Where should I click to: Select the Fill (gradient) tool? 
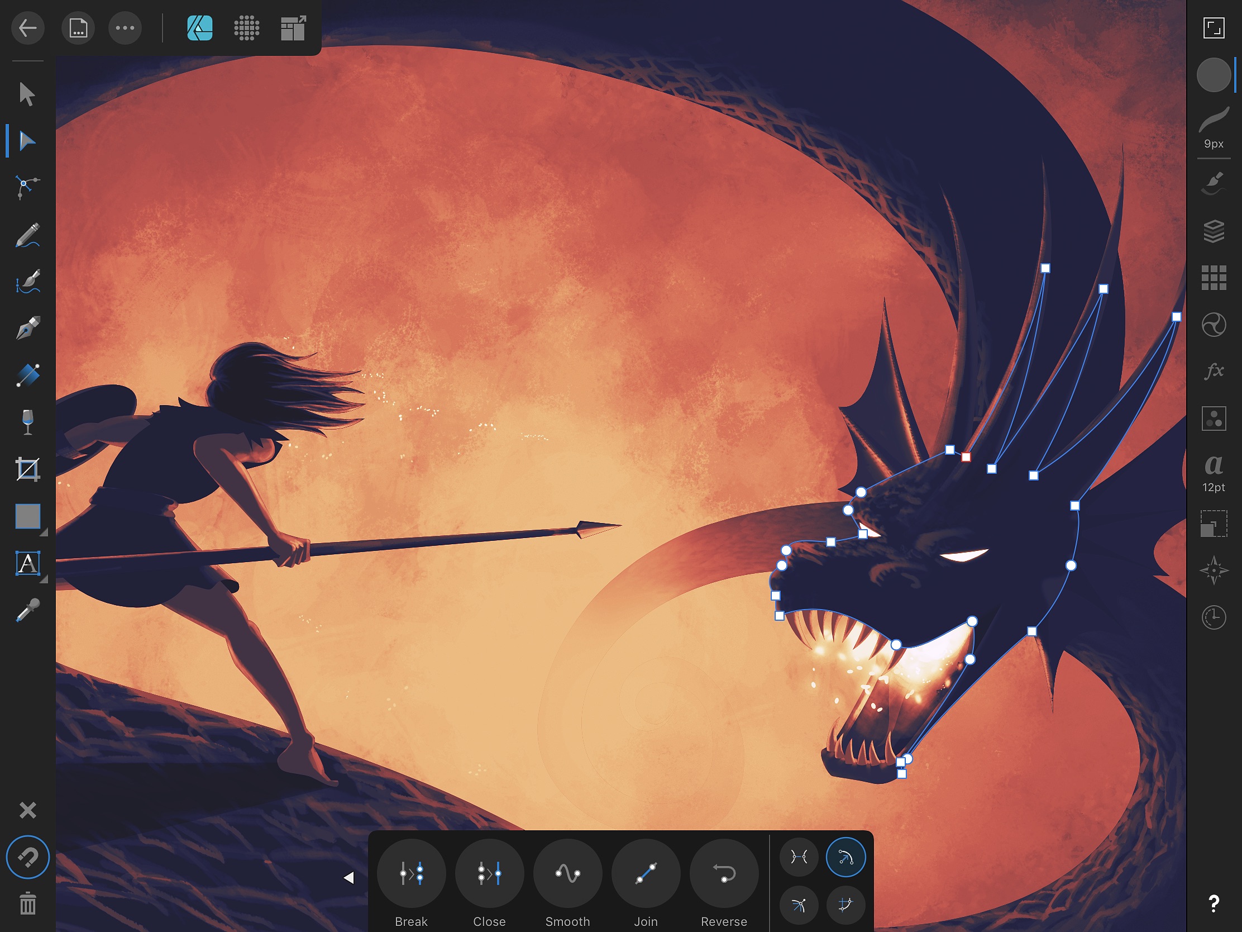point(27,375)
